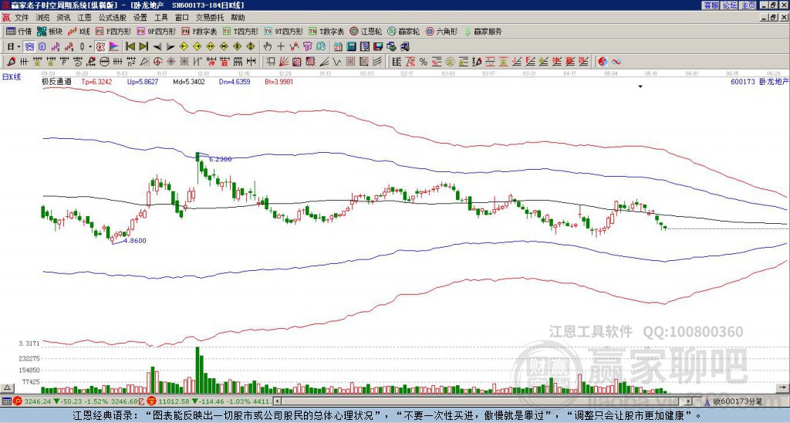
Task: Open the 六角形 hexagon tool
Action: point(441,31)
